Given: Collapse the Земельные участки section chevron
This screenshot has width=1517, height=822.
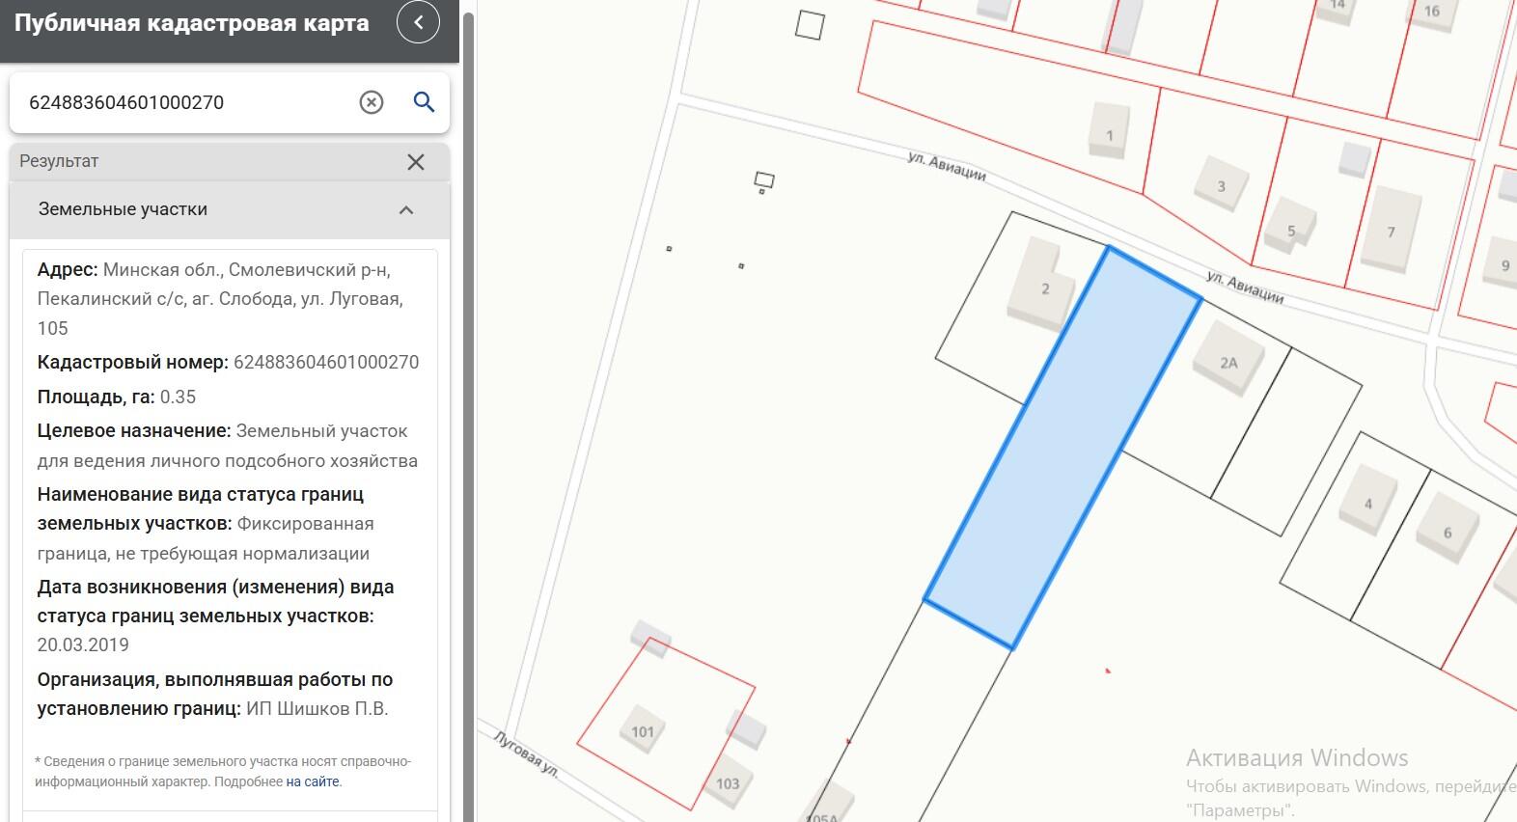Looking at the screenshot, I should (406, 210).
